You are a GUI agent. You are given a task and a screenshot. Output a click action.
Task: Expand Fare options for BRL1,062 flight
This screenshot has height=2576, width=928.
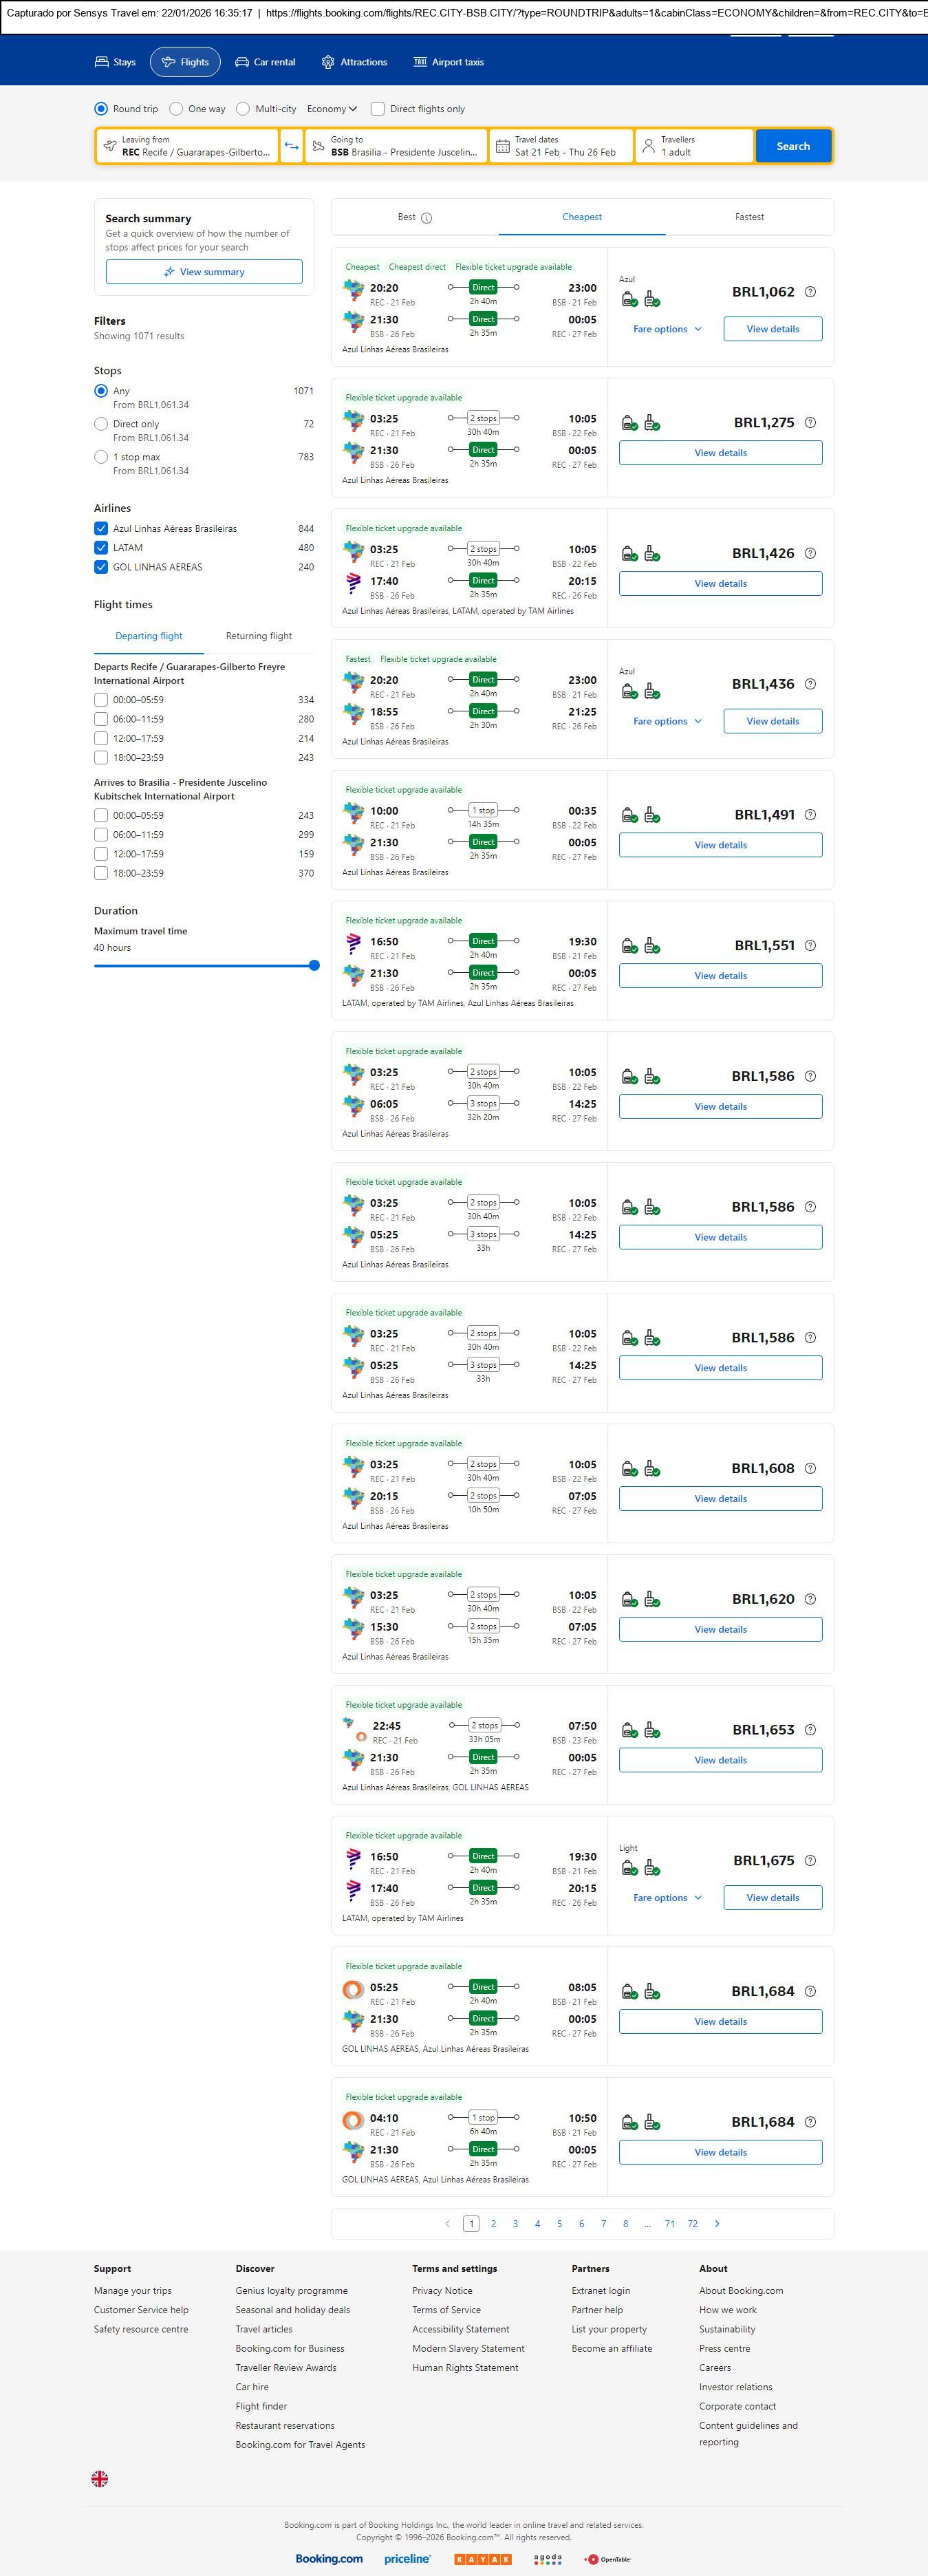click(x=667, y=329)
